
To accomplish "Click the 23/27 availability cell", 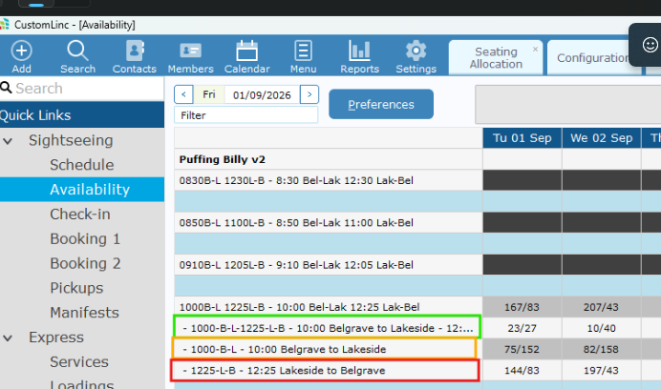I will click(522, 328).
